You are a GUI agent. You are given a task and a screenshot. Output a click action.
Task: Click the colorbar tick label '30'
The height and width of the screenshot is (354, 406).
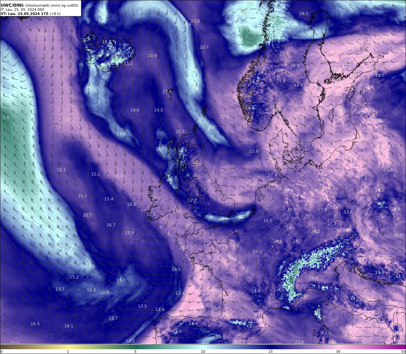pyautogui.click(x=338, y=351)
